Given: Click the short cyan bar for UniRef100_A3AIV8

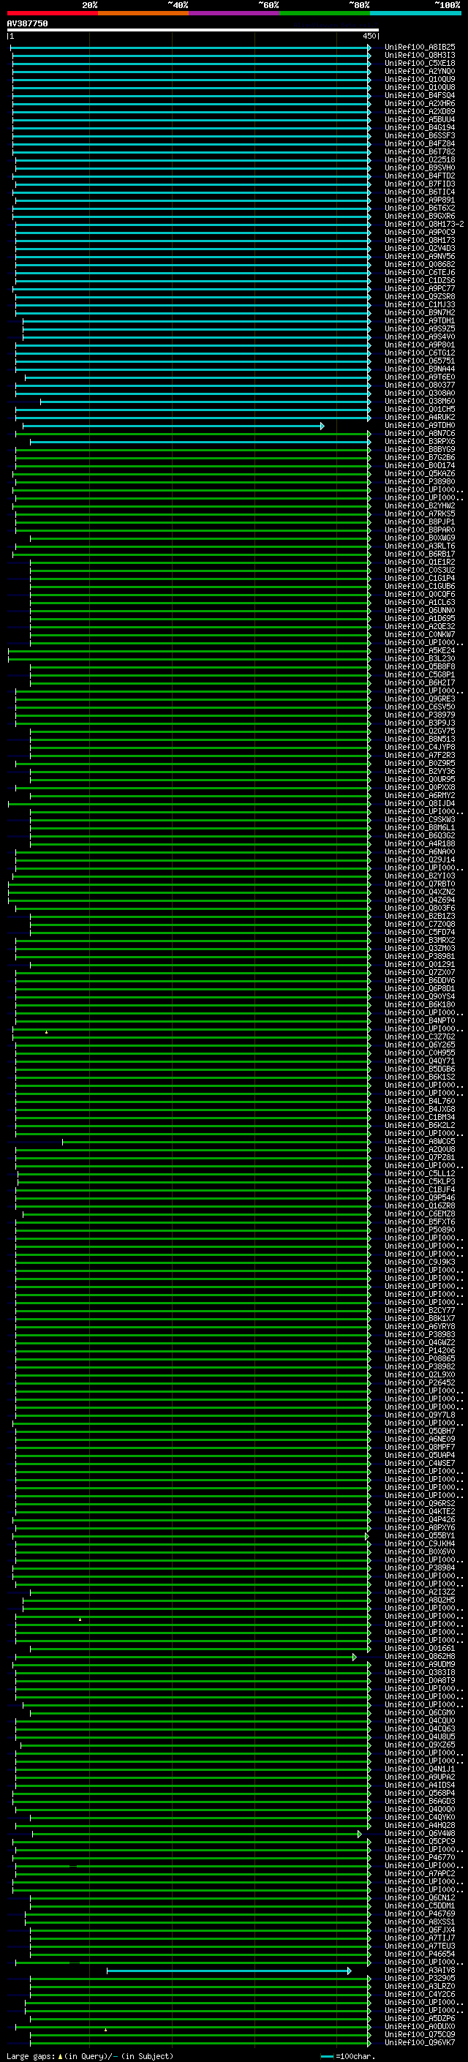Looking at the screenshot, I should [x=229, y=1970].
